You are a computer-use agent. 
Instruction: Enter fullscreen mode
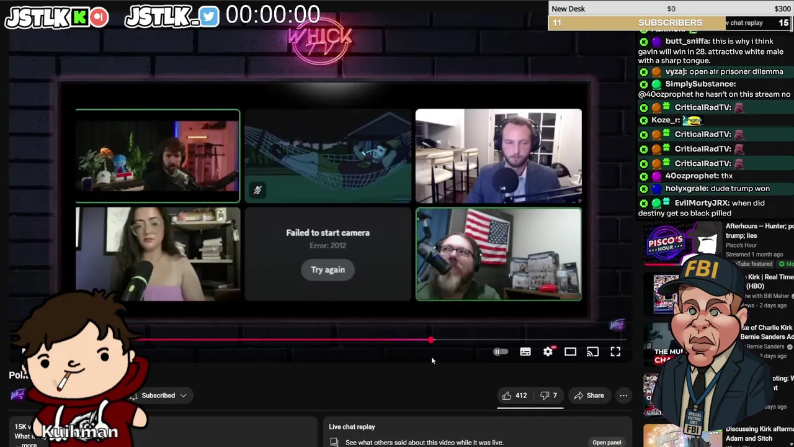pos(615,352)
